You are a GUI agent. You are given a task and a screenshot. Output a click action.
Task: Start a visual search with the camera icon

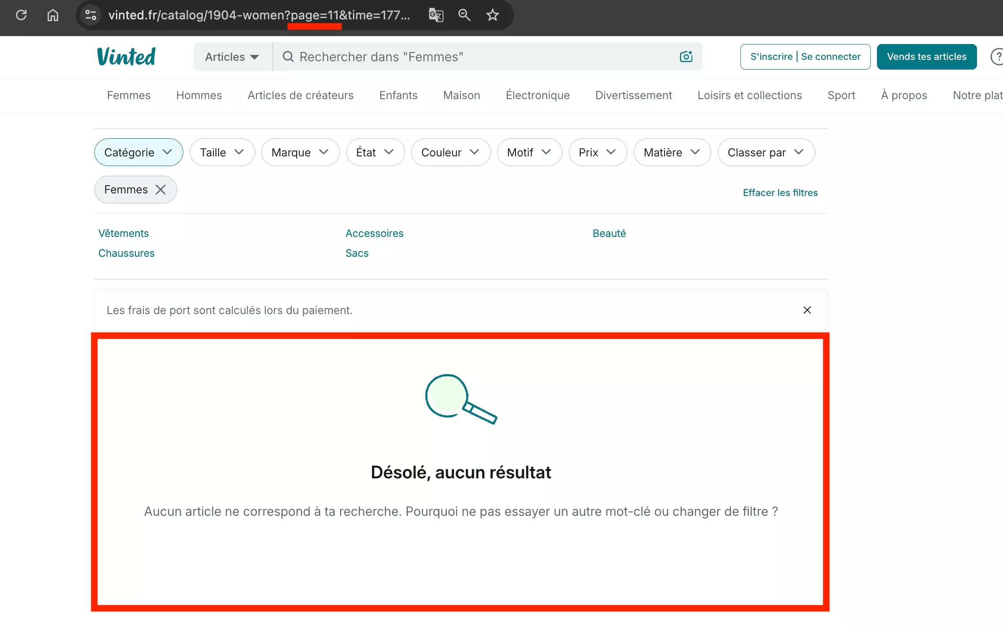686,56
